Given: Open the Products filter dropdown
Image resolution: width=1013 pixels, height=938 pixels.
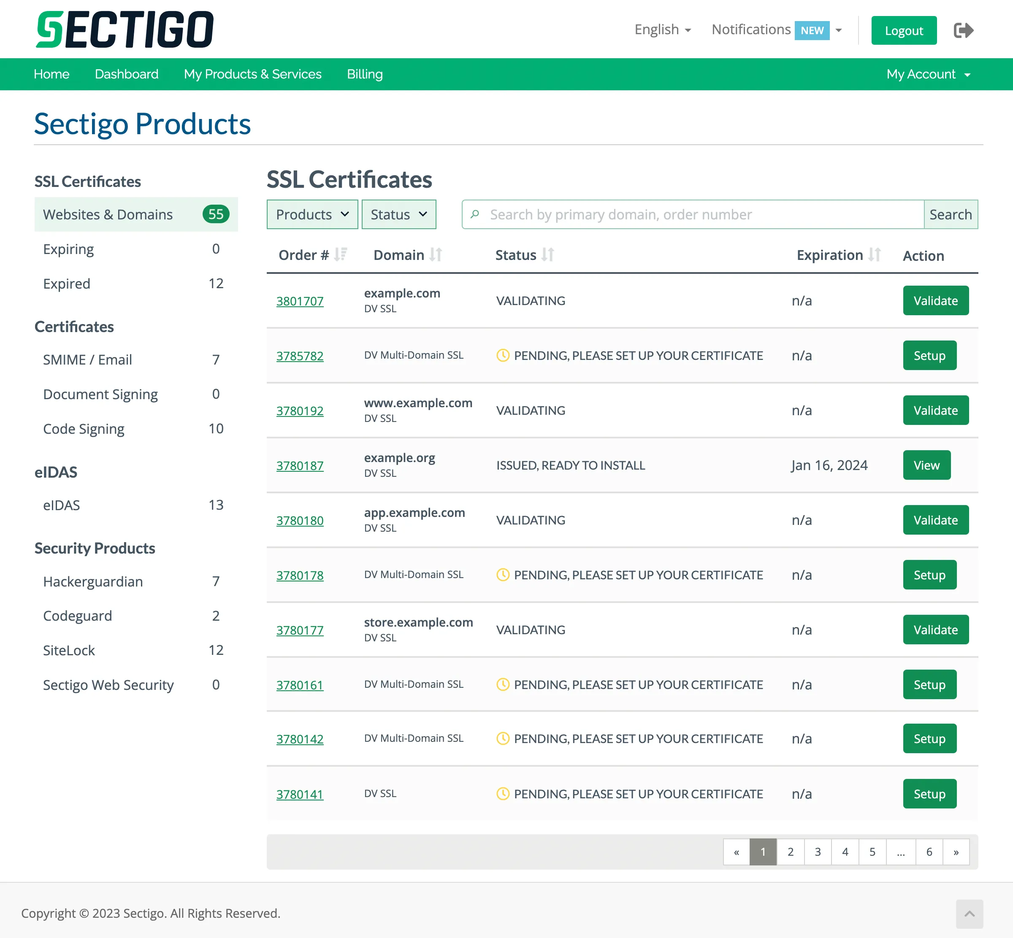Looking at the screenshot, I should point(312,214).
